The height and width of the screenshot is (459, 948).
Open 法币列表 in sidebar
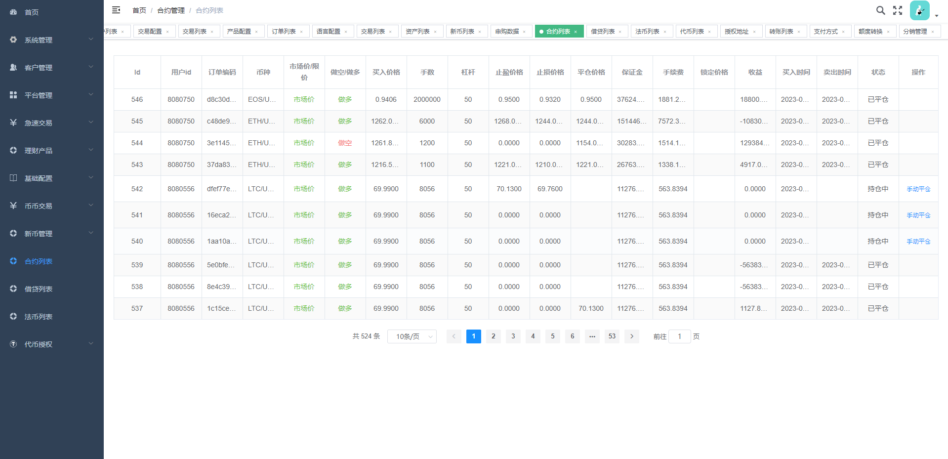point(39,317)
